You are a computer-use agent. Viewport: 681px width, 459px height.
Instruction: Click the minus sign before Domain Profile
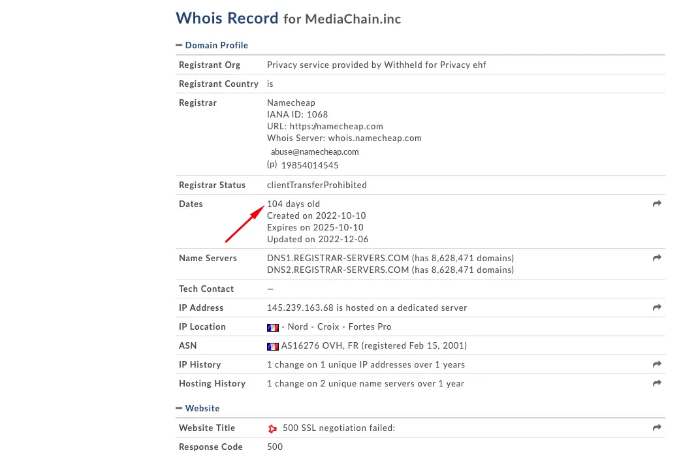[x=179, y=45]
